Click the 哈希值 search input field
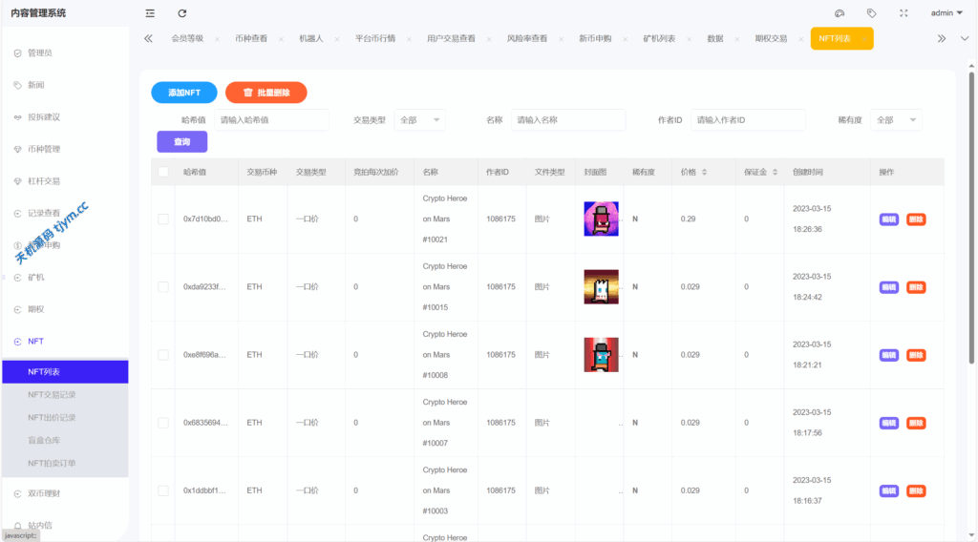 point(271,120)
